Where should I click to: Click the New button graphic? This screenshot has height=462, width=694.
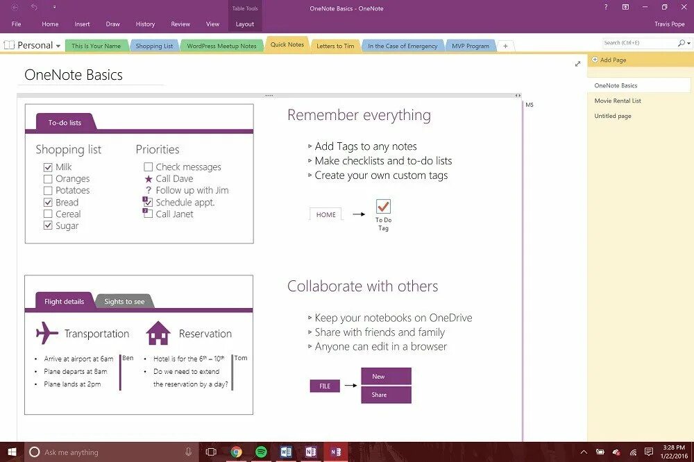[386, 376]
